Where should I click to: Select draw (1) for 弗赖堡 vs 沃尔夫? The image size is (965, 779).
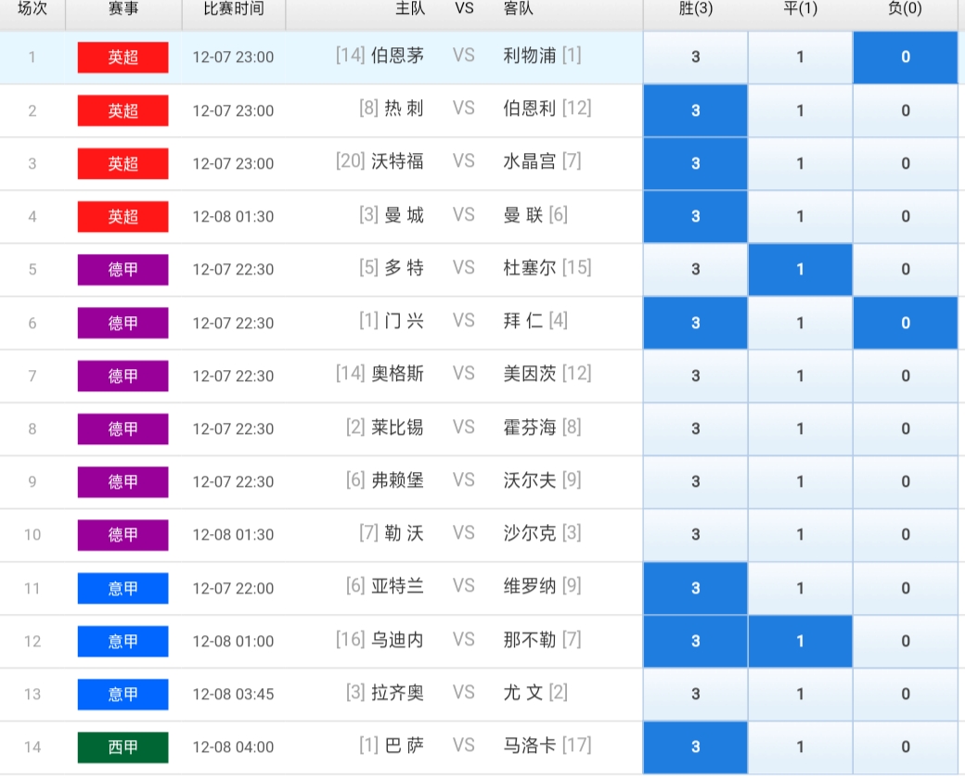click(800, 482)
